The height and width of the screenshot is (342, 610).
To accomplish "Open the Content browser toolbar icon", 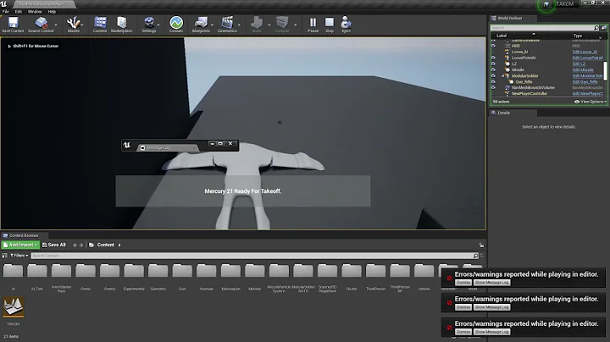I will tap(100, 24).
